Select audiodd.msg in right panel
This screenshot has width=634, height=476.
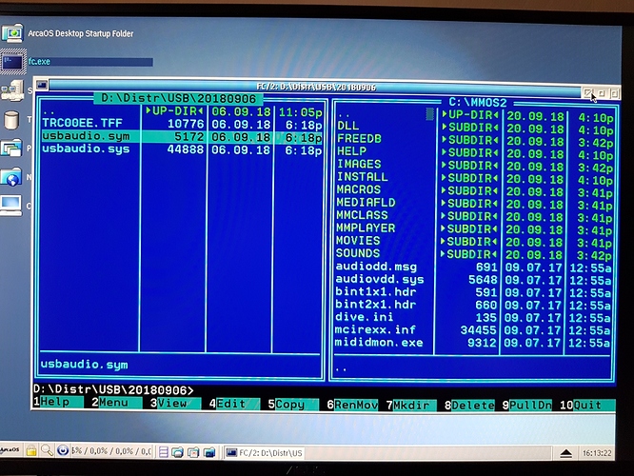point(376,267)
